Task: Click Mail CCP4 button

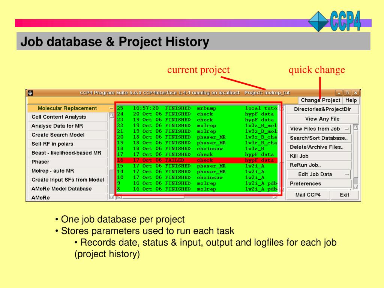Action: (x=308, y=195)
